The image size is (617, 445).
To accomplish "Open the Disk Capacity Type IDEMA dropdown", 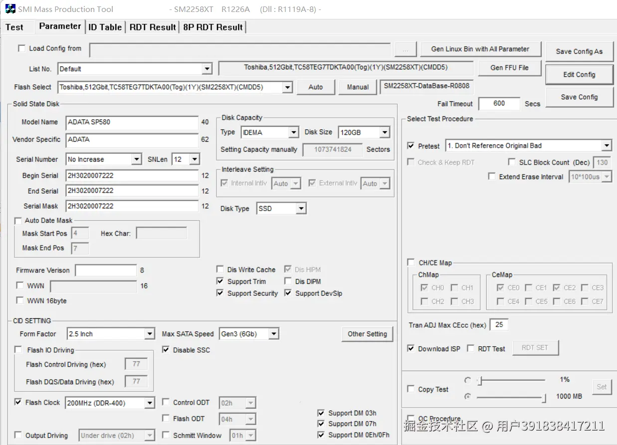I will point(270,133).
